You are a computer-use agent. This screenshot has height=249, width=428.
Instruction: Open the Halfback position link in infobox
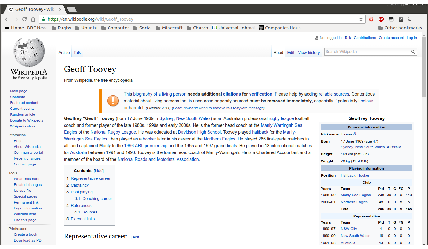(348, 175)
